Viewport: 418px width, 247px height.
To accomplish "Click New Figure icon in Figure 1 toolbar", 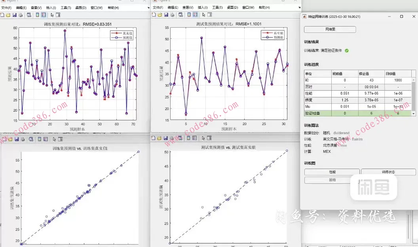I will tap(2, 15).
